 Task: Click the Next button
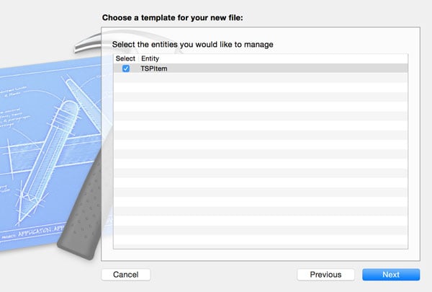(x=390, y=275)
